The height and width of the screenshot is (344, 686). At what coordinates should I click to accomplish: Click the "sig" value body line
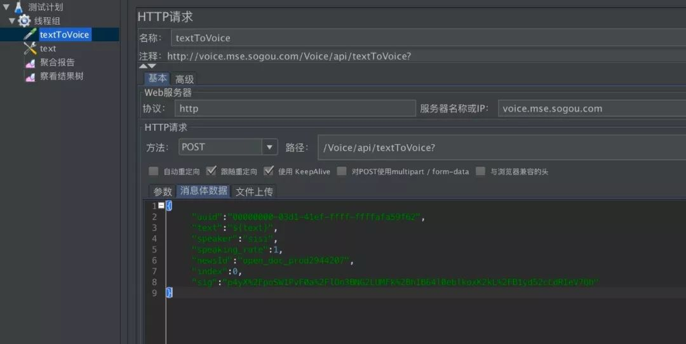(x=395, y=282)
